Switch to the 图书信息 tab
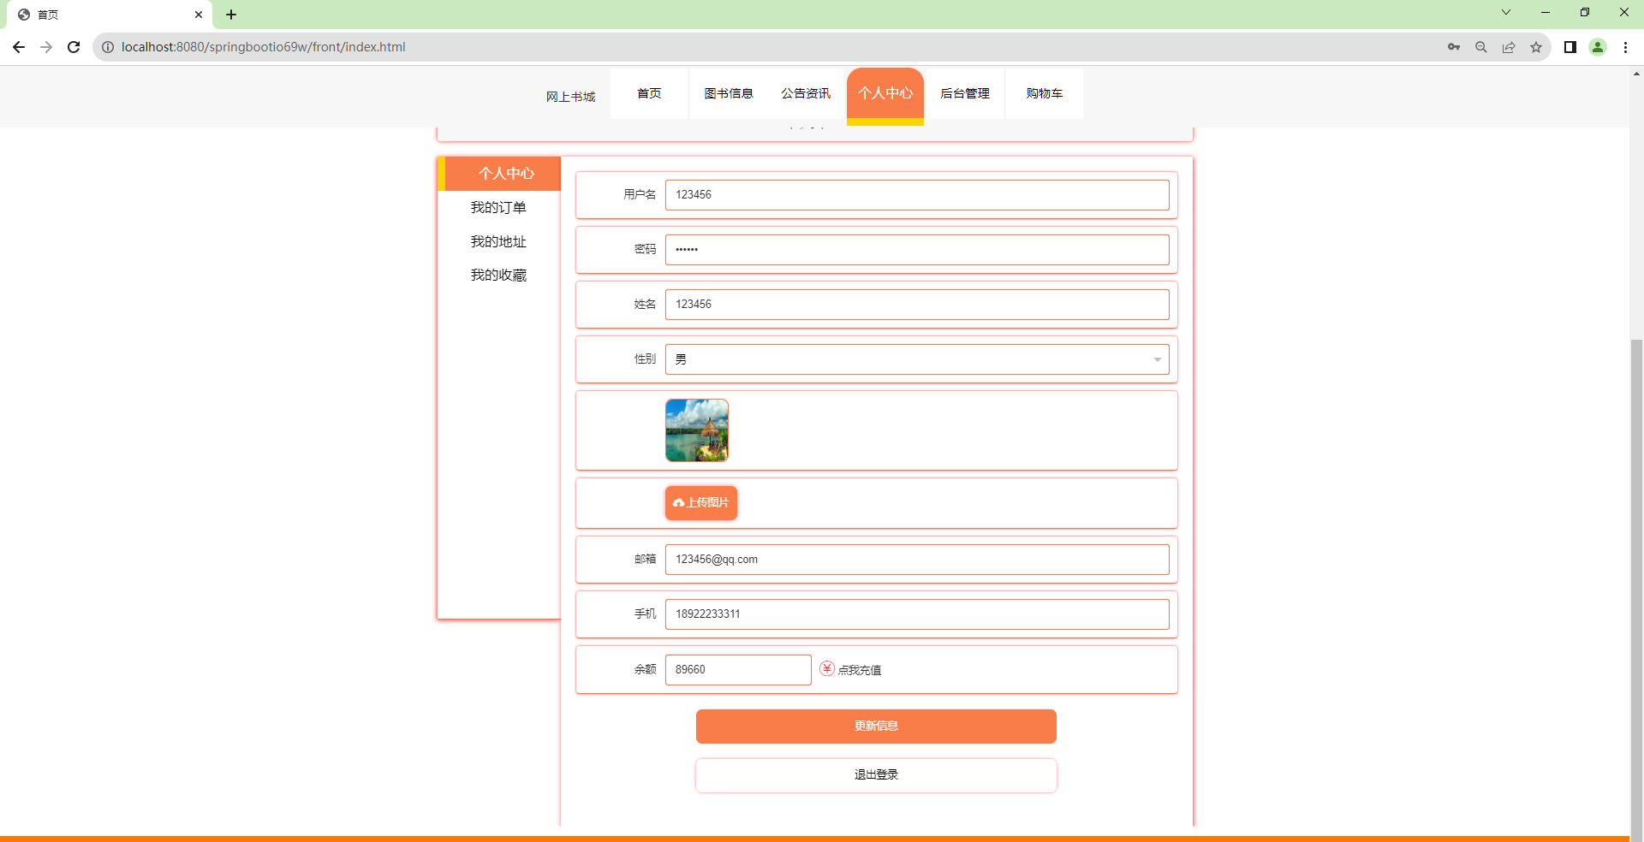This screenshot has width=1644, height=842. point(729,93)
